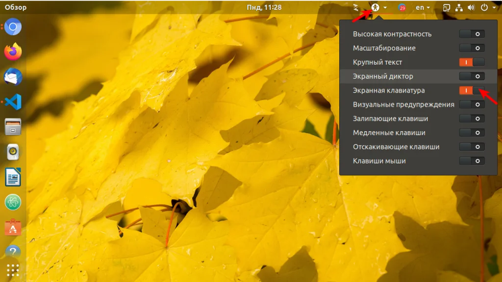Turn on Медленные клавиши switch
The width and height of the screenshot is (502, 282).
pyautogui.click(x=472, y=133)
